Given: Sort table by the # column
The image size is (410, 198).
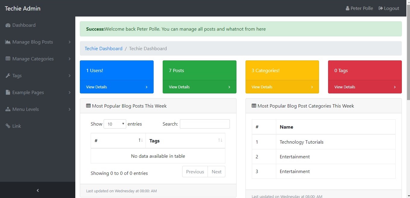Looking at the screenshot, I should (x=118, y=141).
